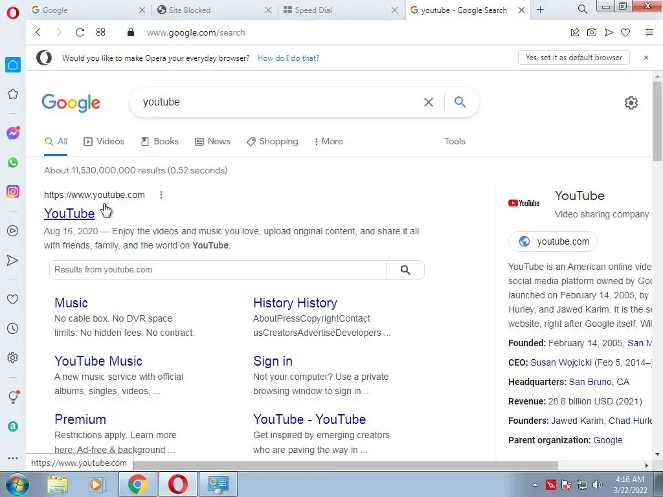The width and height of the screenshot is (663, 497).
Task: Click 'How do I do that?' link
Action: 288,58
